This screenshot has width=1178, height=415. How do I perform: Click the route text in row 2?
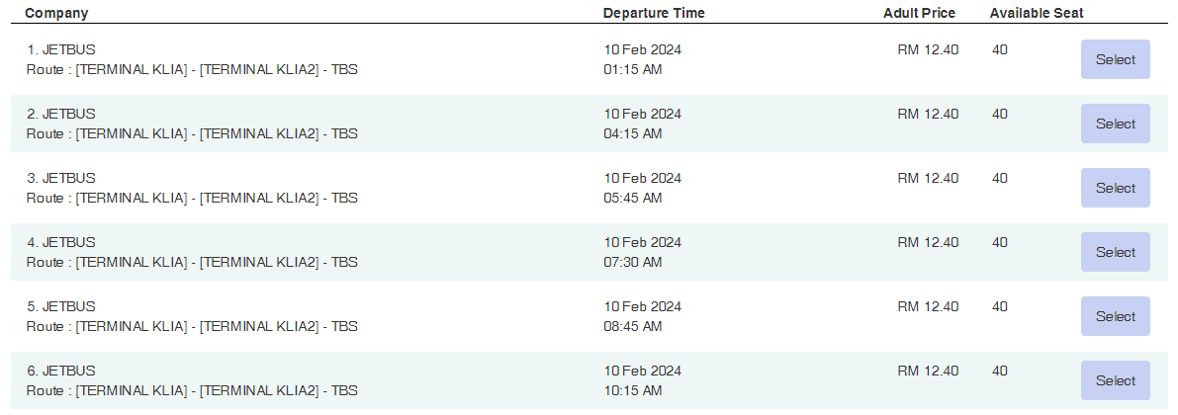(192, 133)
